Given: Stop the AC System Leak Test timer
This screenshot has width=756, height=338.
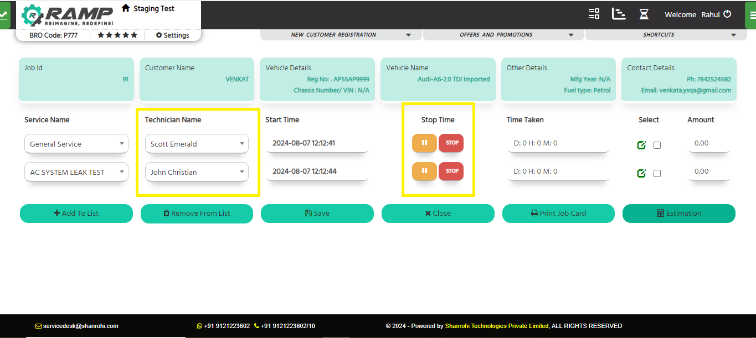Looking at the screenshot, I should (x=451, y=171).
